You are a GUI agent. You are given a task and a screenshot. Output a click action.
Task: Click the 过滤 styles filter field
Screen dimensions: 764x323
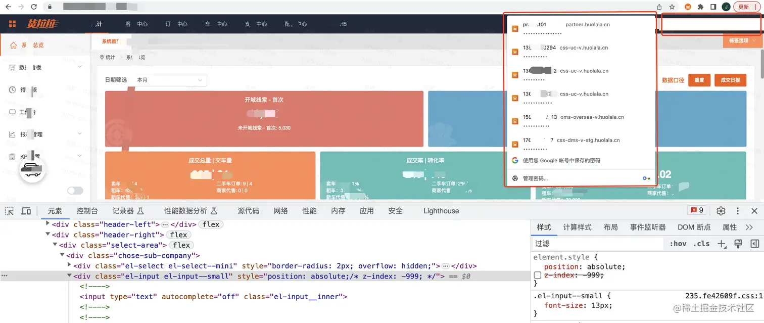pyautogui.click(x=598, y=244)
